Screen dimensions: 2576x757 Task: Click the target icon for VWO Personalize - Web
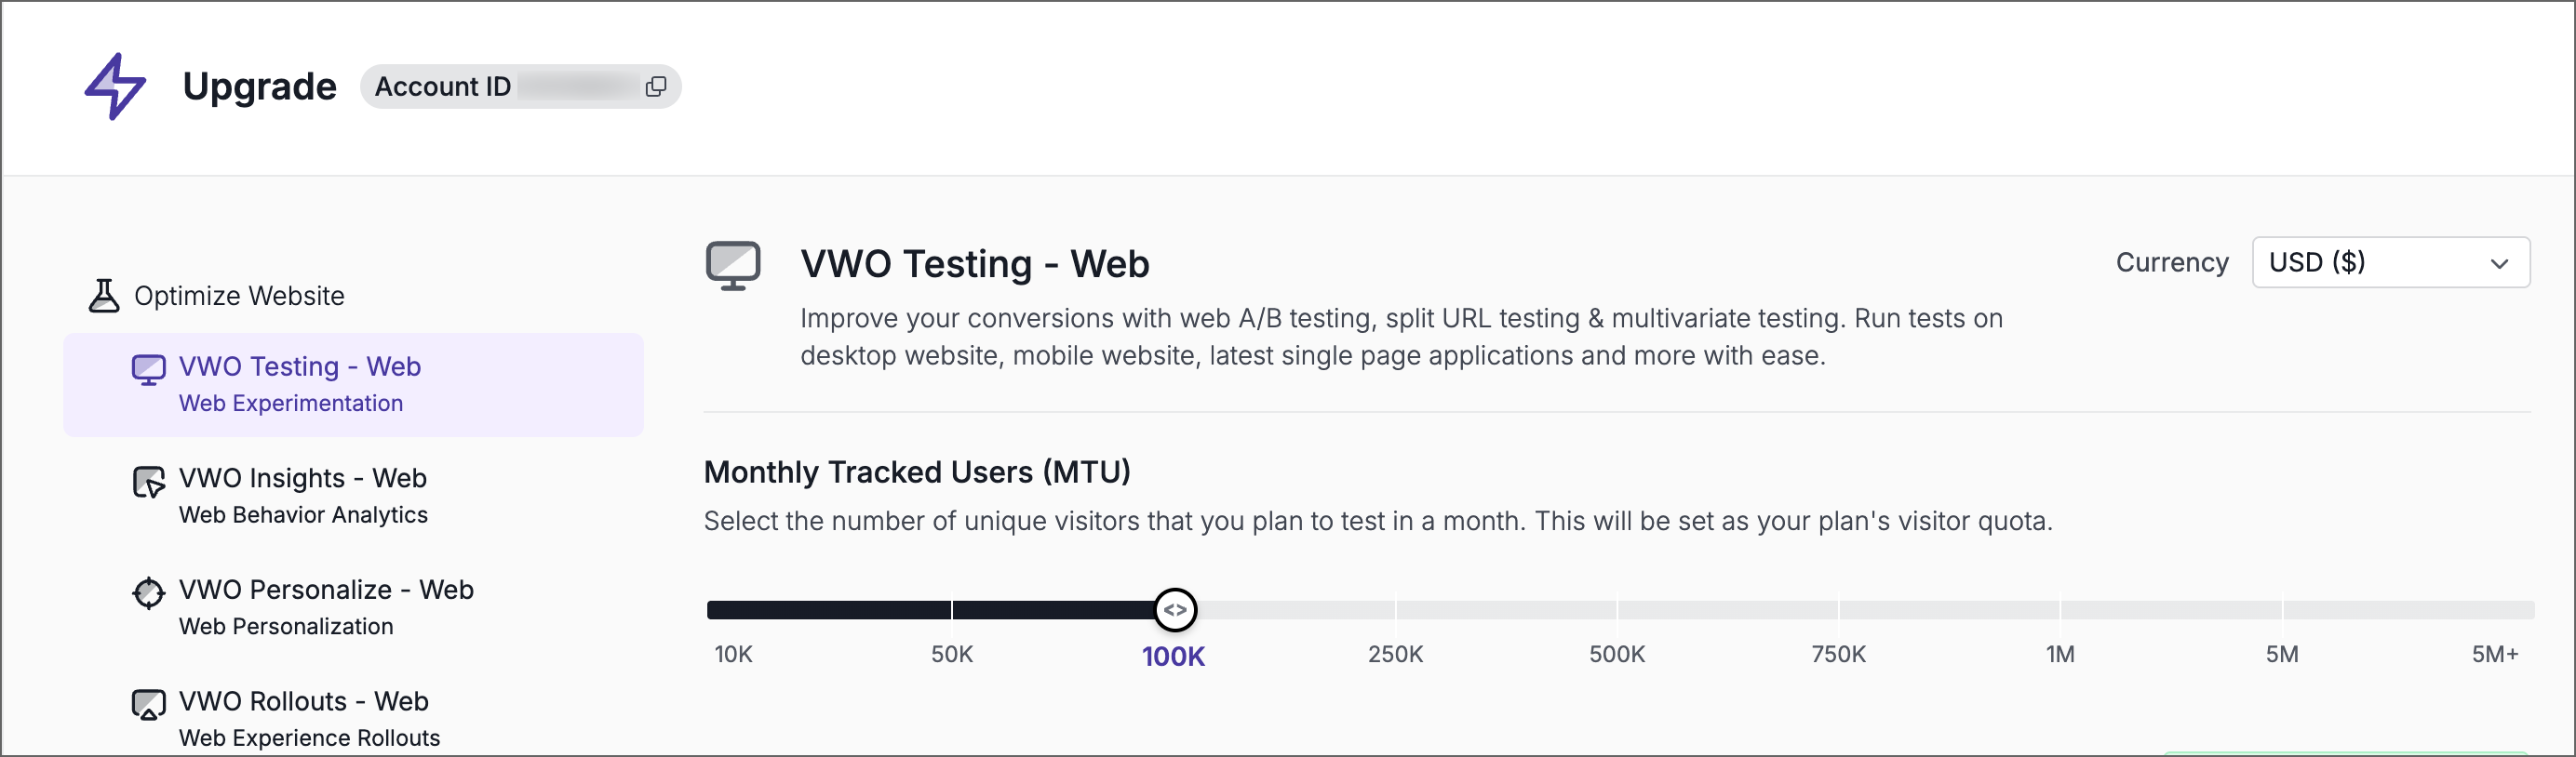point(149,593)
